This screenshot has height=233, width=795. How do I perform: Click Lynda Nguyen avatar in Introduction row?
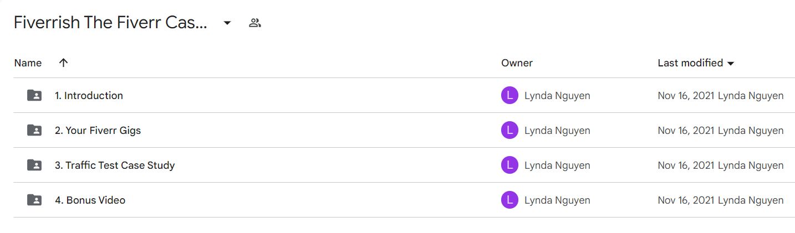(x=509, y=96)
